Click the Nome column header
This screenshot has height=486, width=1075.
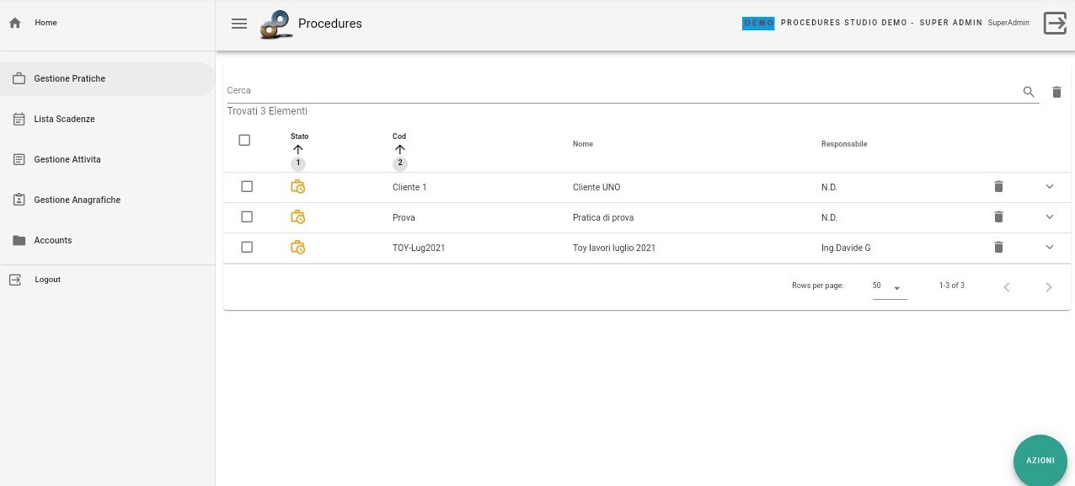tap(583, 144)
